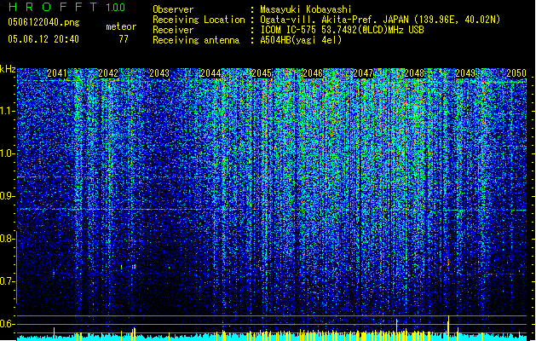Click time marker 2043

click(x=159, y=73)
